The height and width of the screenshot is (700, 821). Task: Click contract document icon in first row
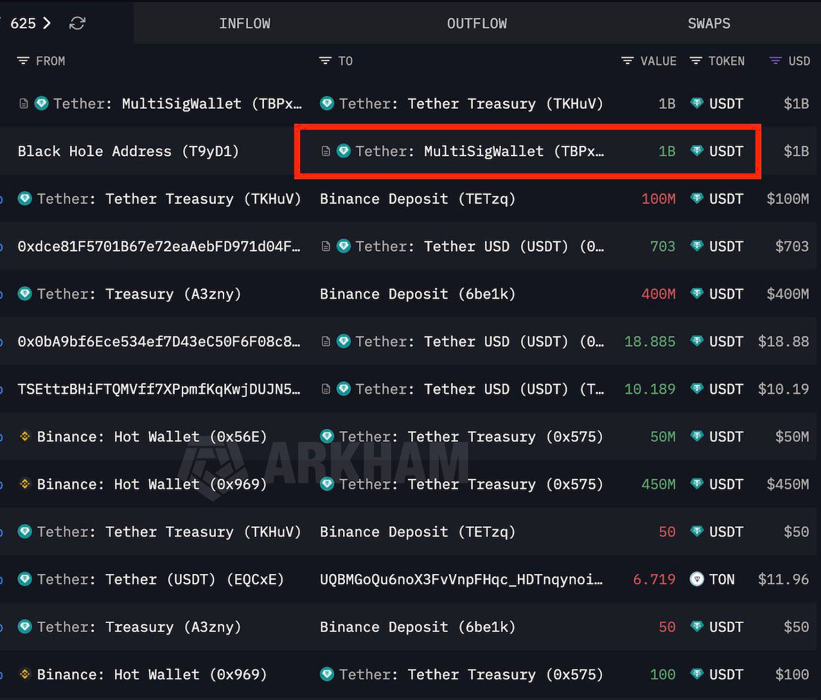click(24, 103)
